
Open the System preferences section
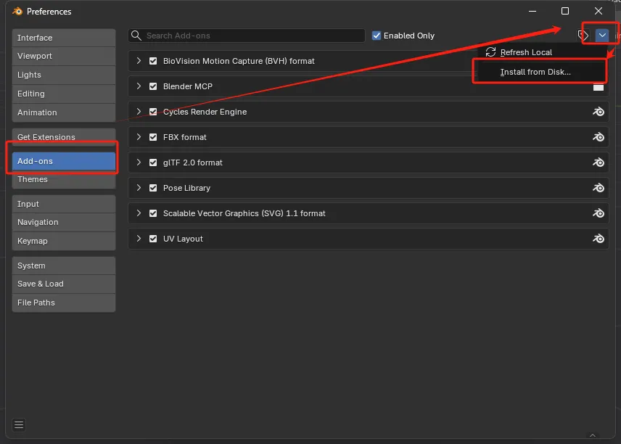click(64, 266)
